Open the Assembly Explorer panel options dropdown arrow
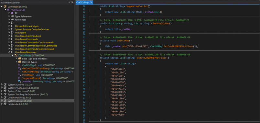The width and height of the screenshot is (260, 123). pyautogui.click(x=69, y=3)
